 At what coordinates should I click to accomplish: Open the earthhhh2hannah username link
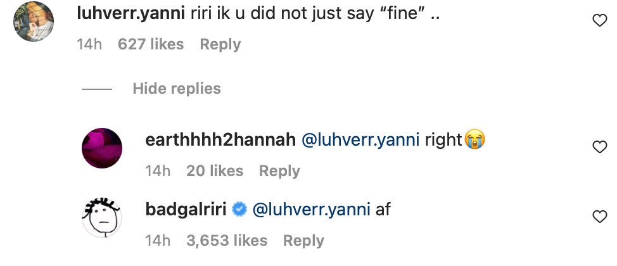(221, 140)
